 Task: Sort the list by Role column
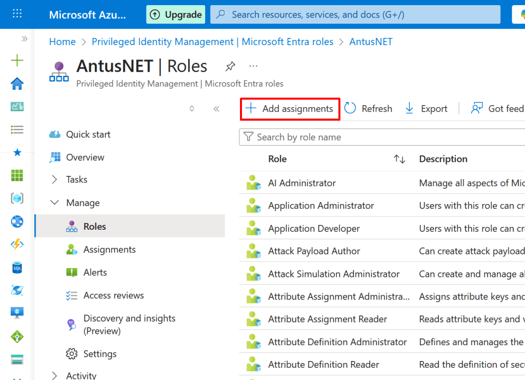[x=399, y=159]
